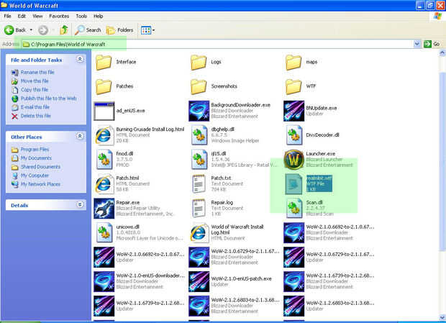This screenshot has width=446, height=323.
Task: Select the DivxDecoder.dll icon
Action: (293, 135)
